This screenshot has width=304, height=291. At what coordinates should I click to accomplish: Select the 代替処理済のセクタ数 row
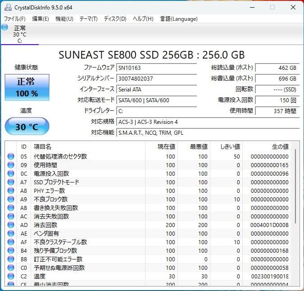pyautogui.click(x=148, y=156)
